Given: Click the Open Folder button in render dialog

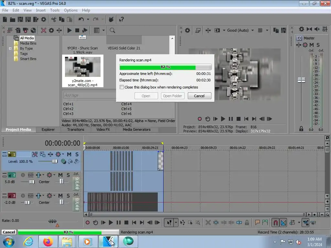Looking at the screenshot, I should [173, 96].
